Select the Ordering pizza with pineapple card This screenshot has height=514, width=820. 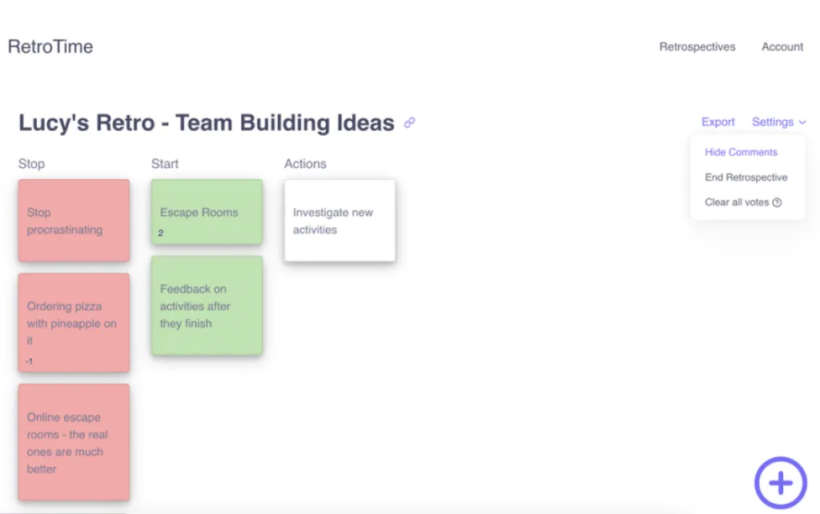point(74,322)
